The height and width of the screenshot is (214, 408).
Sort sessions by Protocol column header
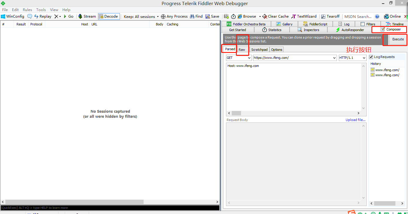pyautogui.click(x=37, y=24)
